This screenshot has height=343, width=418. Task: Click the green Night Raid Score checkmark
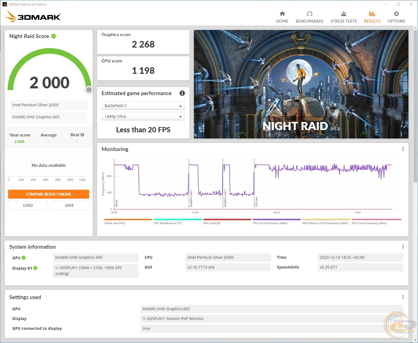coord(54,36)
